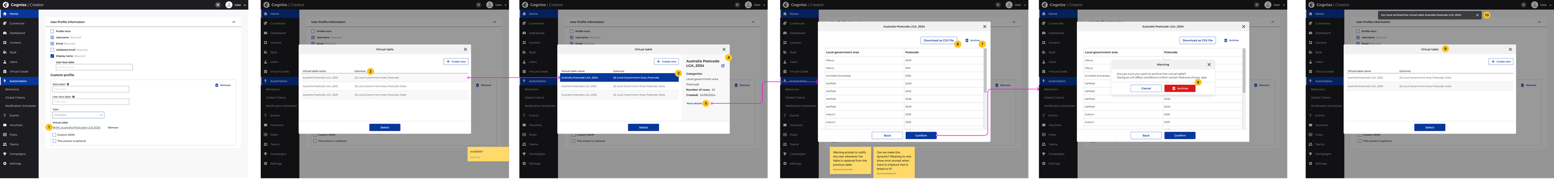The width and height of the screenshot is (1554, 182).
Task: Click Download as CSV file in the dialog without Warning
Action: coord(938,40)
